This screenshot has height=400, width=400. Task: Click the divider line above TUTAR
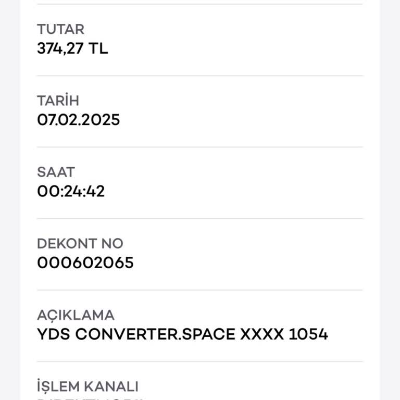pyautogui.click(x=200, y=4)
